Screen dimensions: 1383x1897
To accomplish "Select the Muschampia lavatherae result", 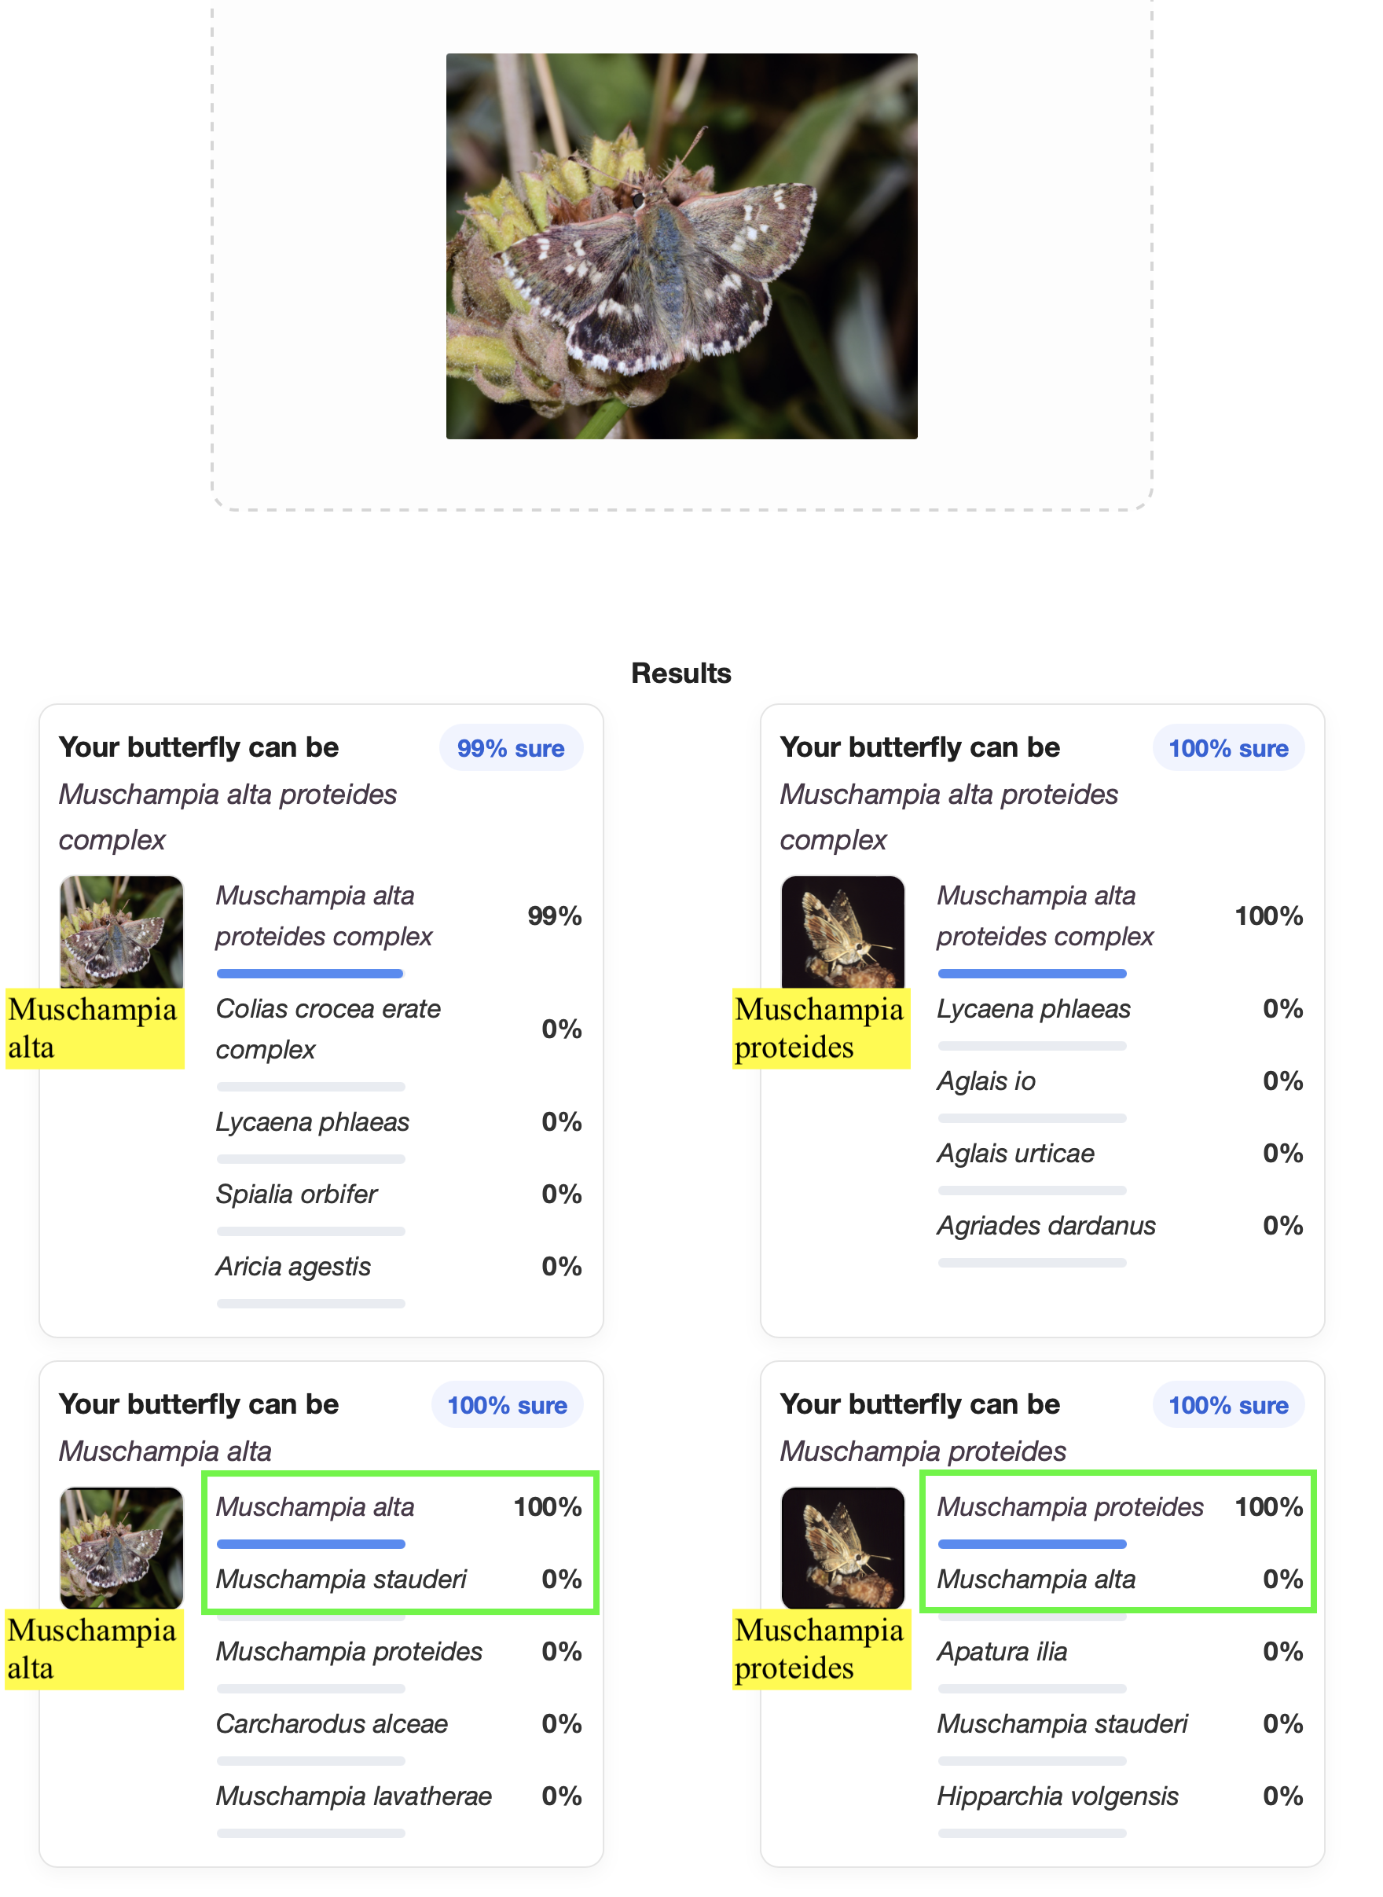I will pyautogui.click(x=354, y=1796).
